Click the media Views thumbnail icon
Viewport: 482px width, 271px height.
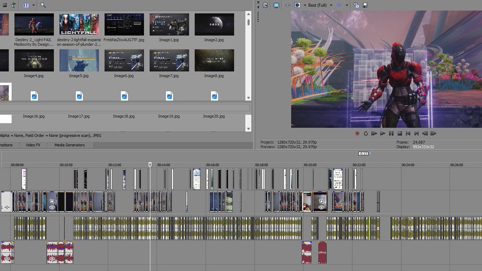pyautogui.click(x=26, y=5)
